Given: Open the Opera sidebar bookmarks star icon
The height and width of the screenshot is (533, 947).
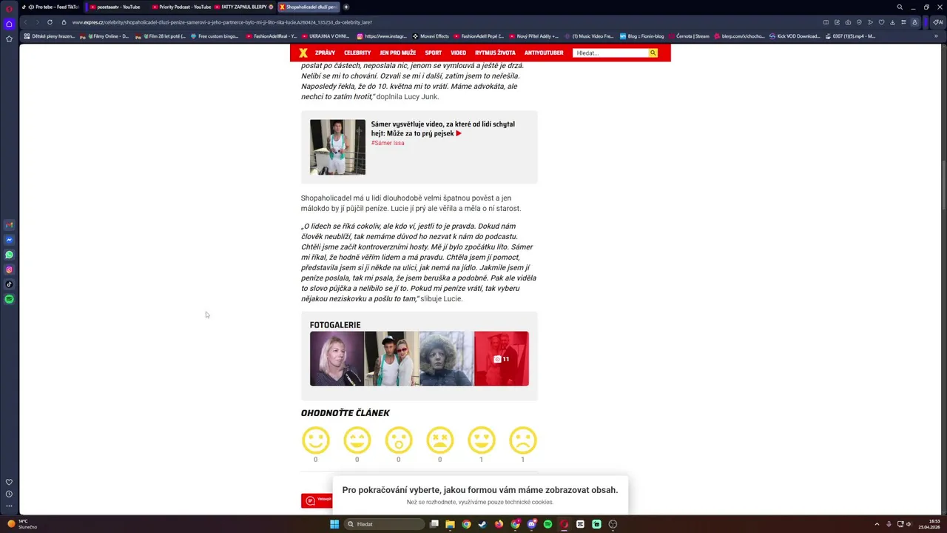Looking at the screenshot, I should pyautogui.click(x=9, y=38).
